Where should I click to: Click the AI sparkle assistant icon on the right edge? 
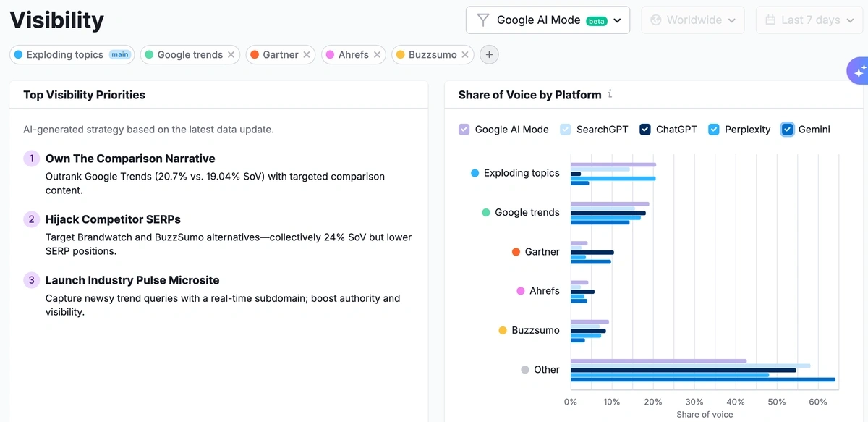click(859, 71)
